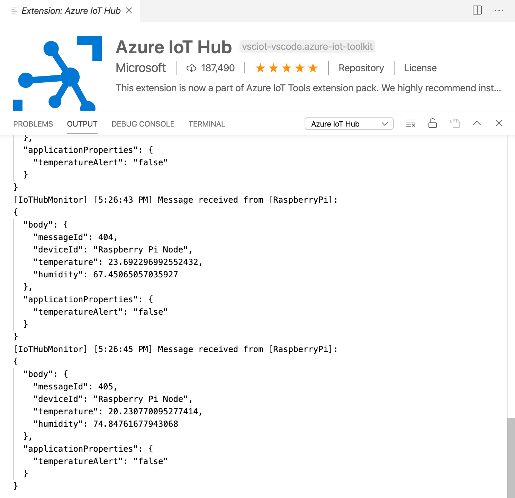Screen dimensions: 515x498
Task: Open the extension Repository link
Action: (361, 68)
